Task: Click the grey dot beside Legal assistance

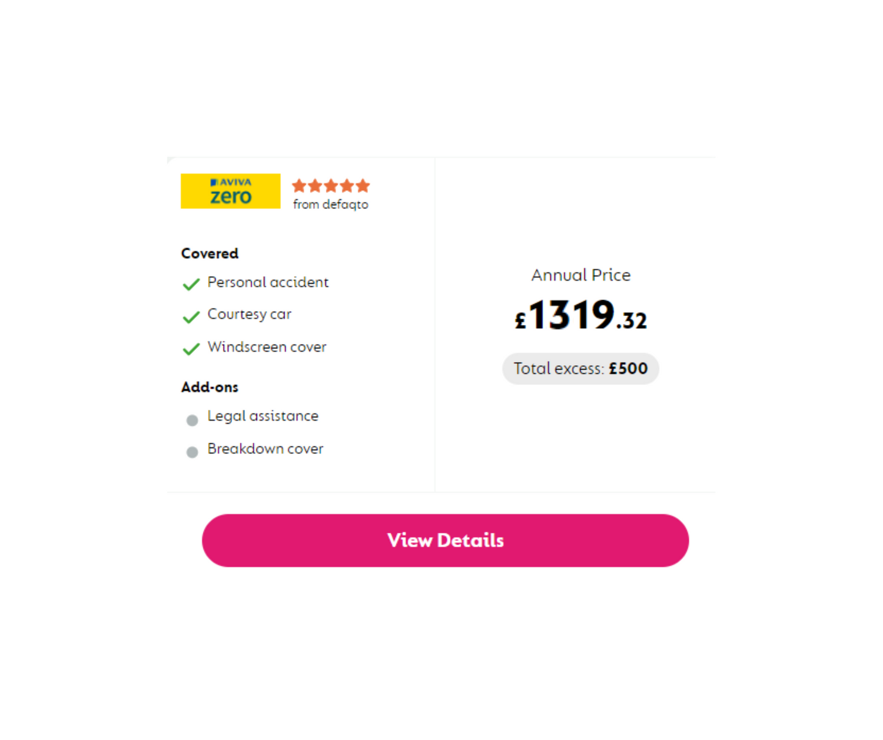Action: (x=192, y=420)
